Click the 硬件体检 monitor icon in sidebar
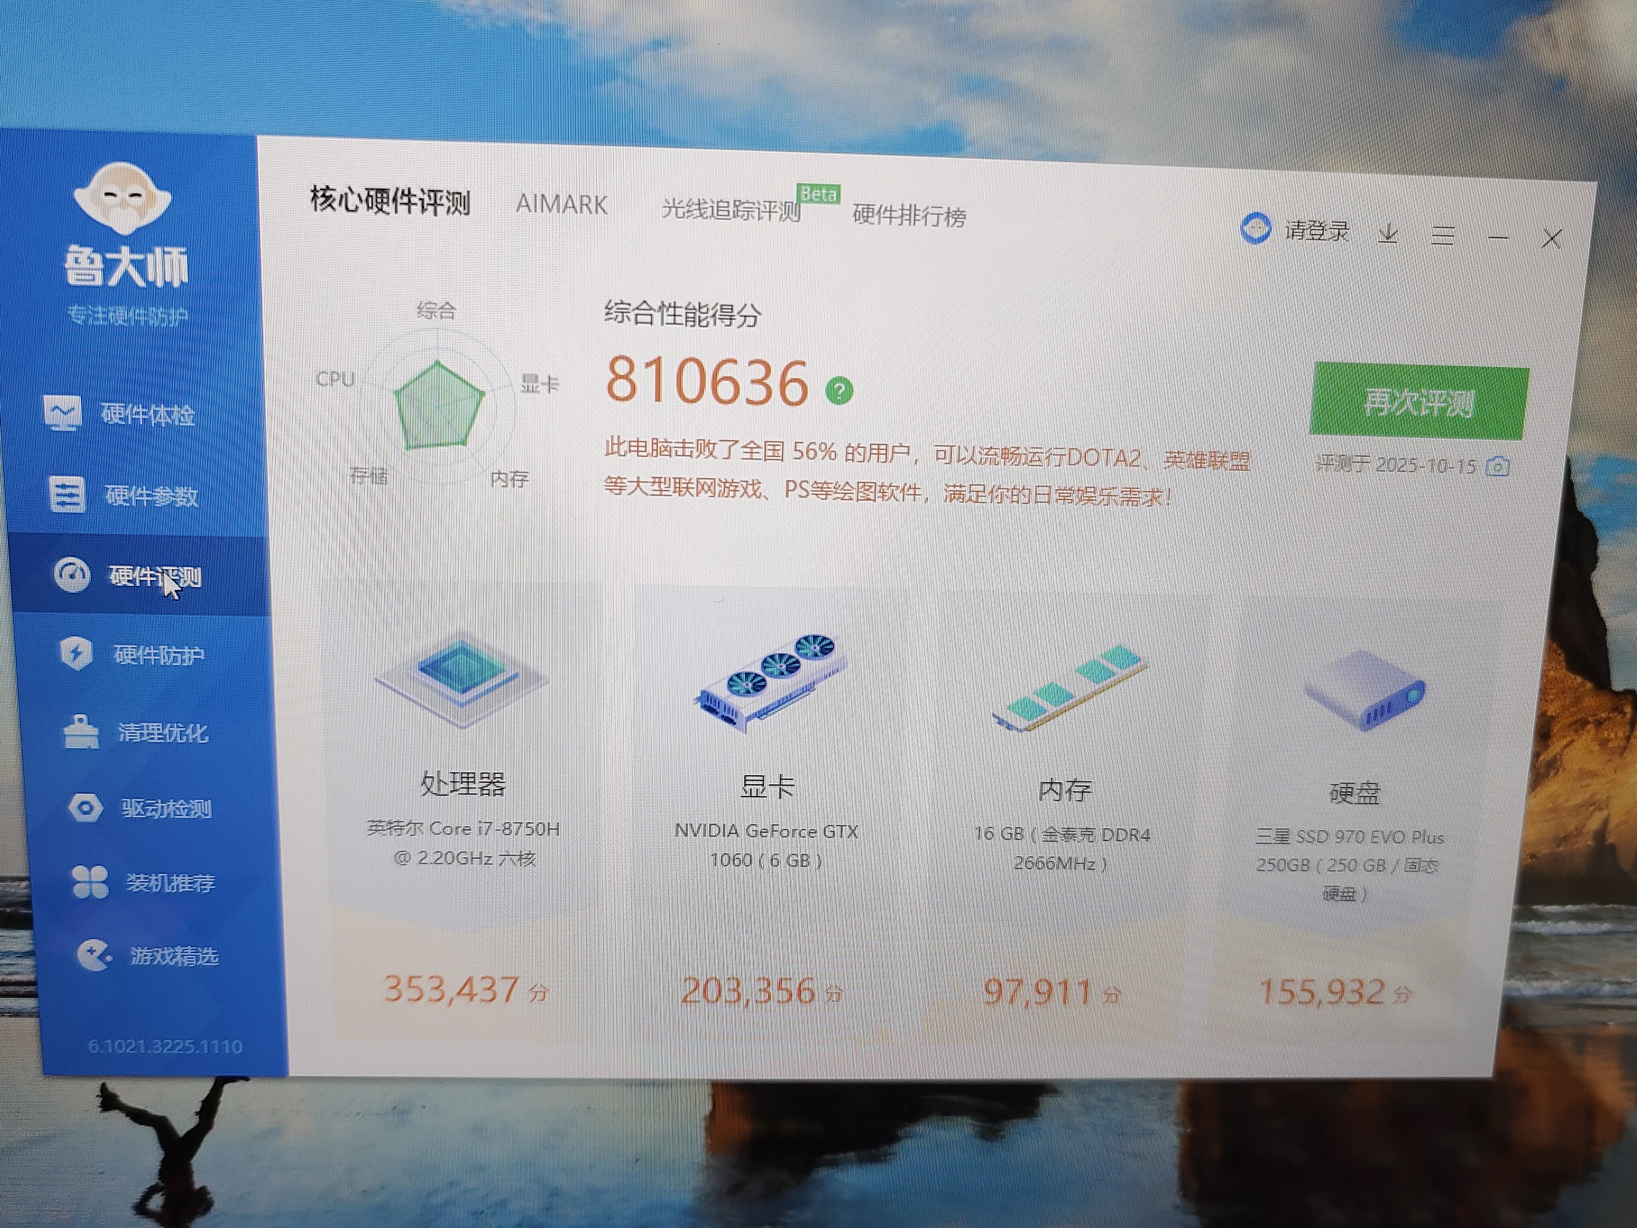 coord(62,412)
